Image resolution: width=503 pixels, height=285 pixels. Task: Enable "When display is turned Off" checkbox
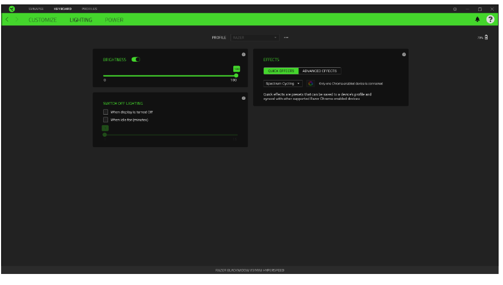coord(106,112)
